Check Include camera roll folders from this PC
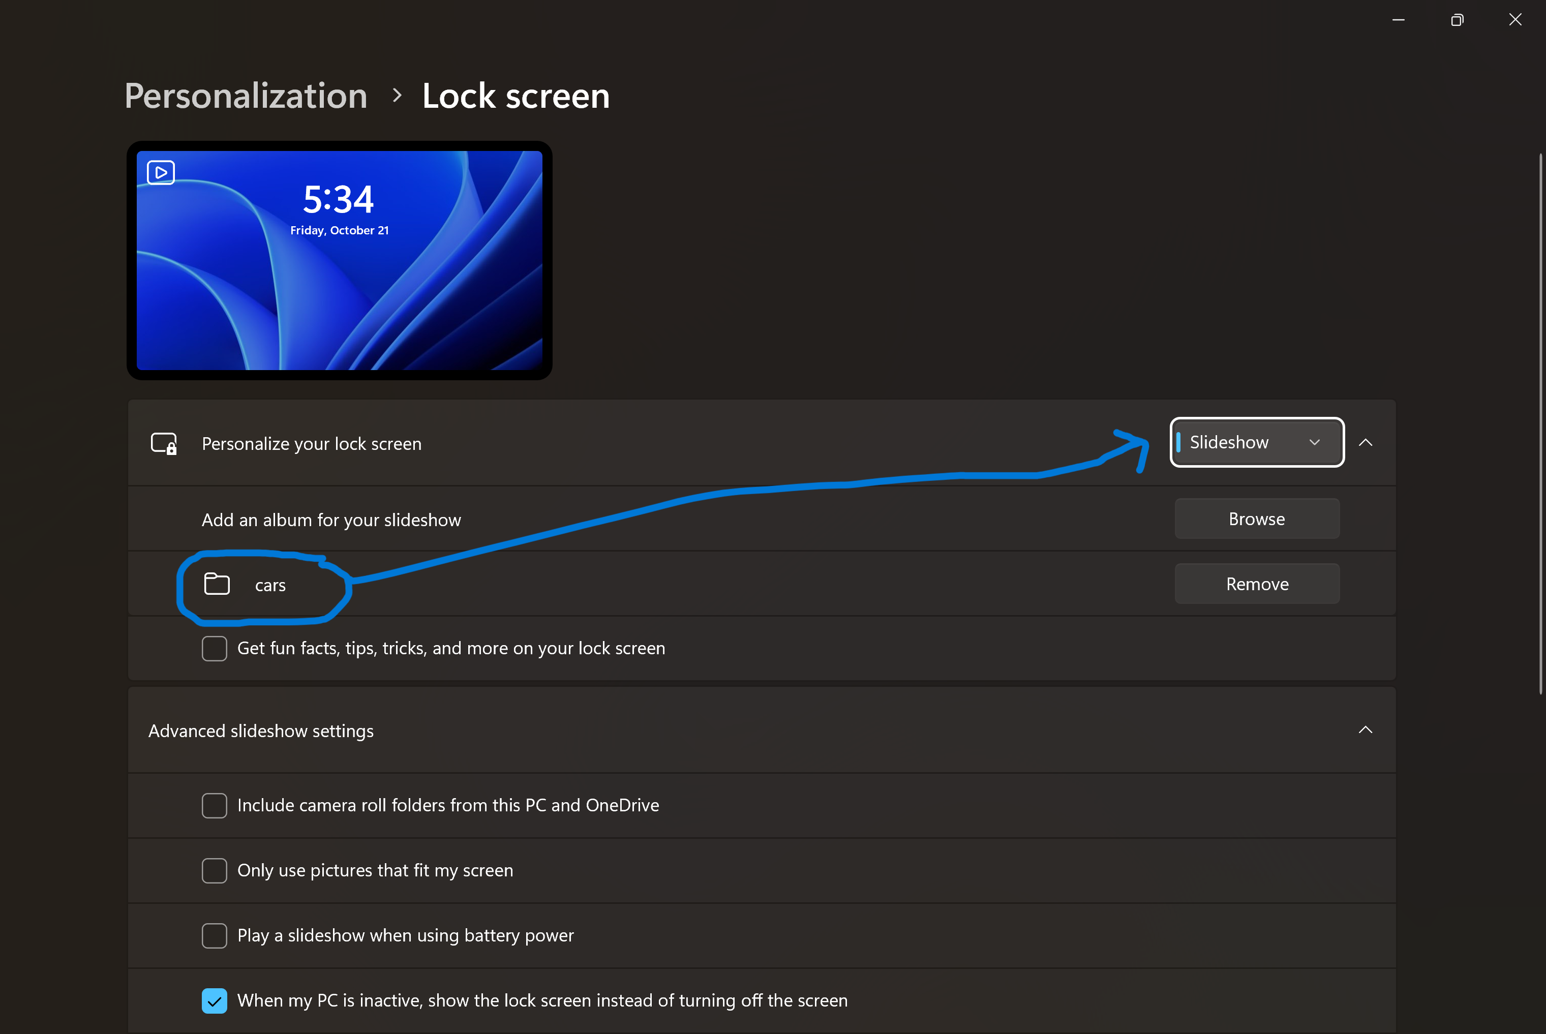The image size is (1546, 1034). pos(214,805)
